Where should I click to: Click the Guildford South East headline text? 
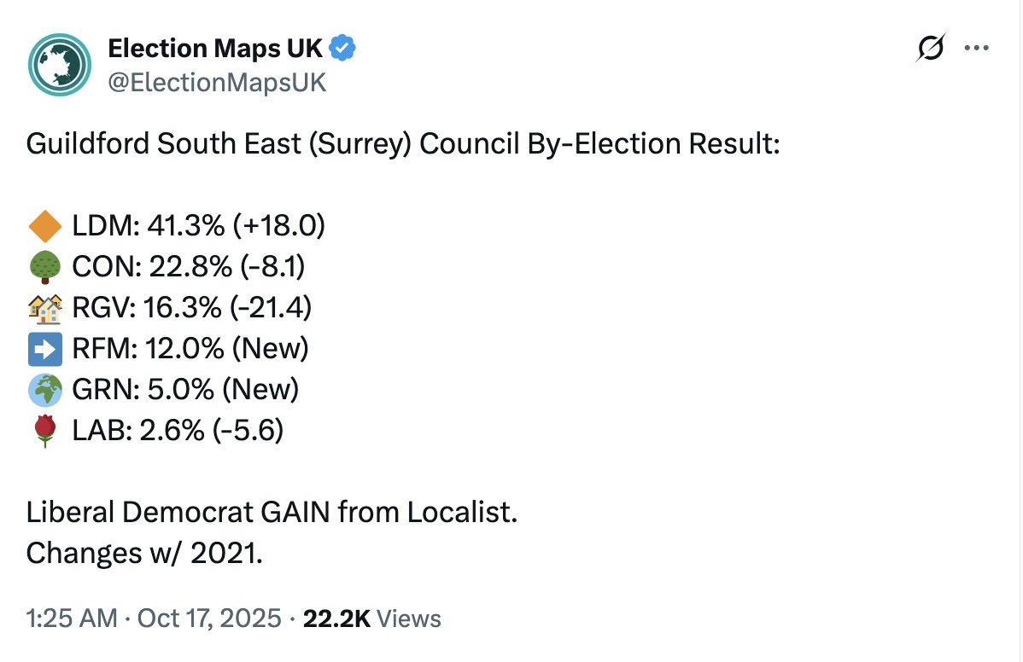pos(403,143)
